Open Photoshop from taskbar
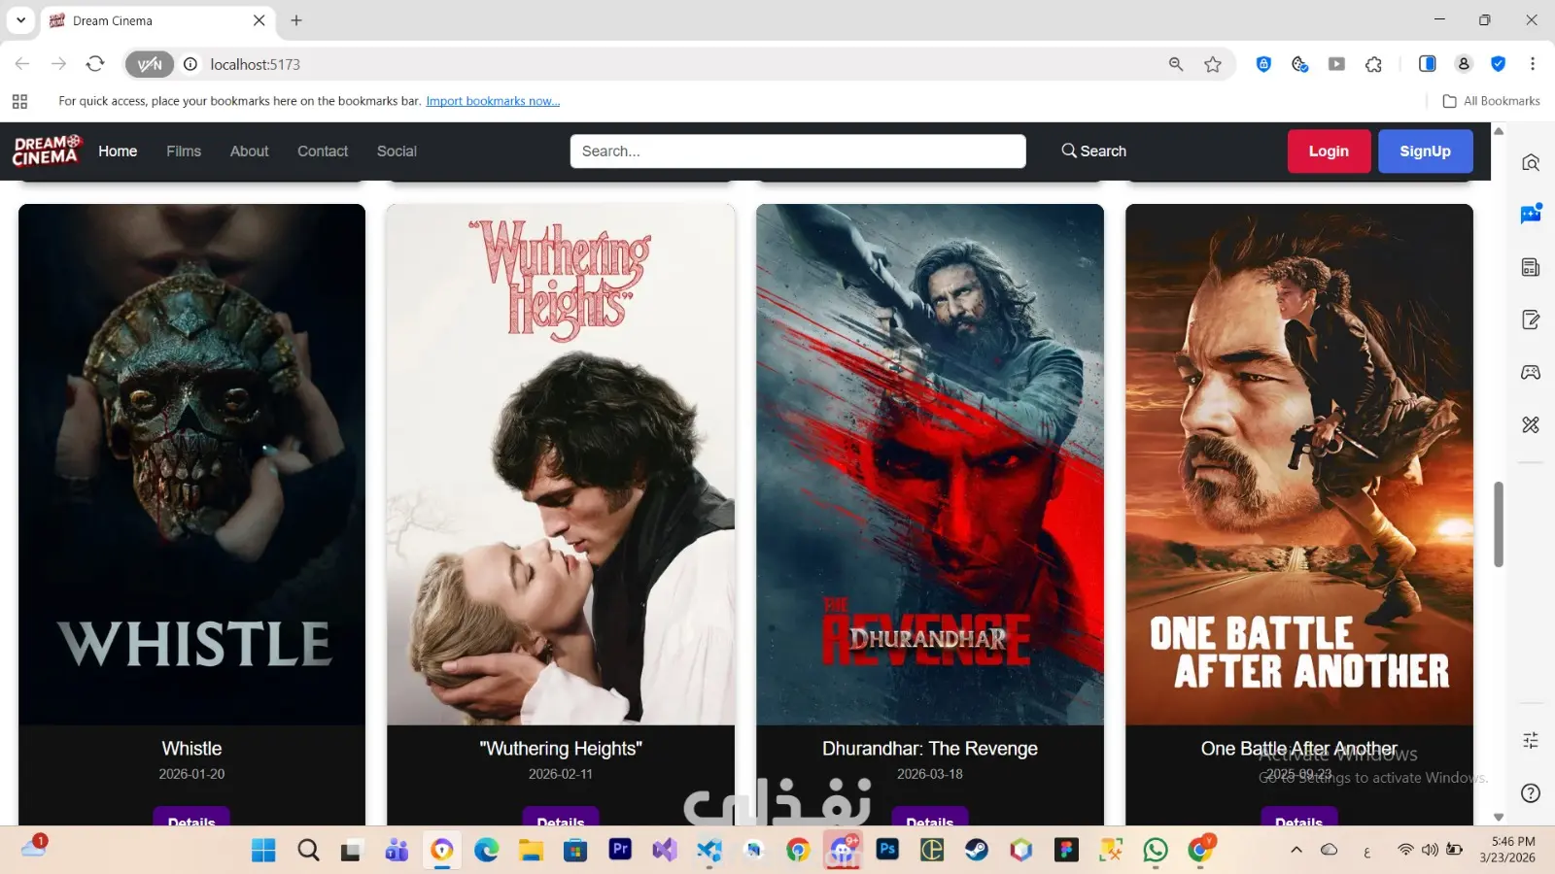Image resolution: width=1555 pixels, height=874 pixels. click(x=887, y=850)
